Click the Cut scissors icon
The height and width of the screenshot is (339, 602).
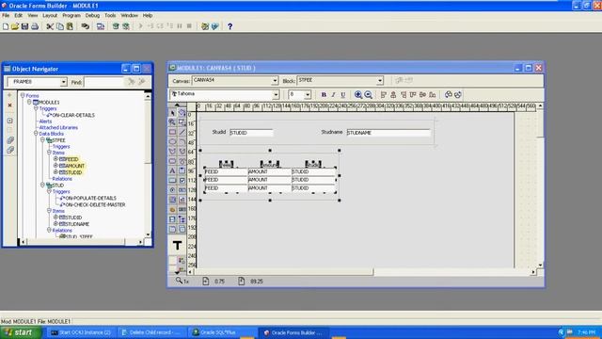click(x=50, y=26)
